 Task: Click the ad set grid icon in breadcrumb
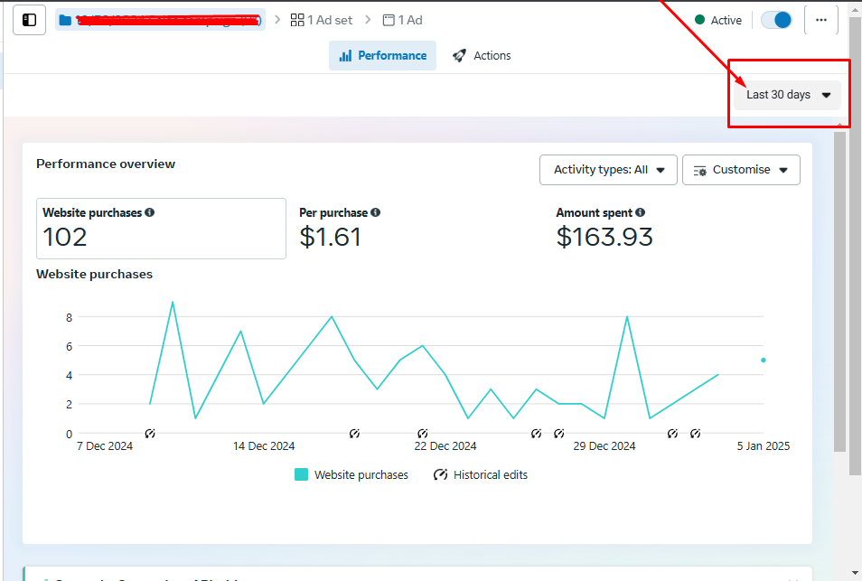(297, 20)
